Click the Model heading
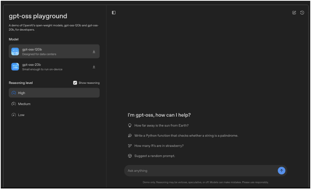This screenshot has height=189, width=311. pos(13,39)
